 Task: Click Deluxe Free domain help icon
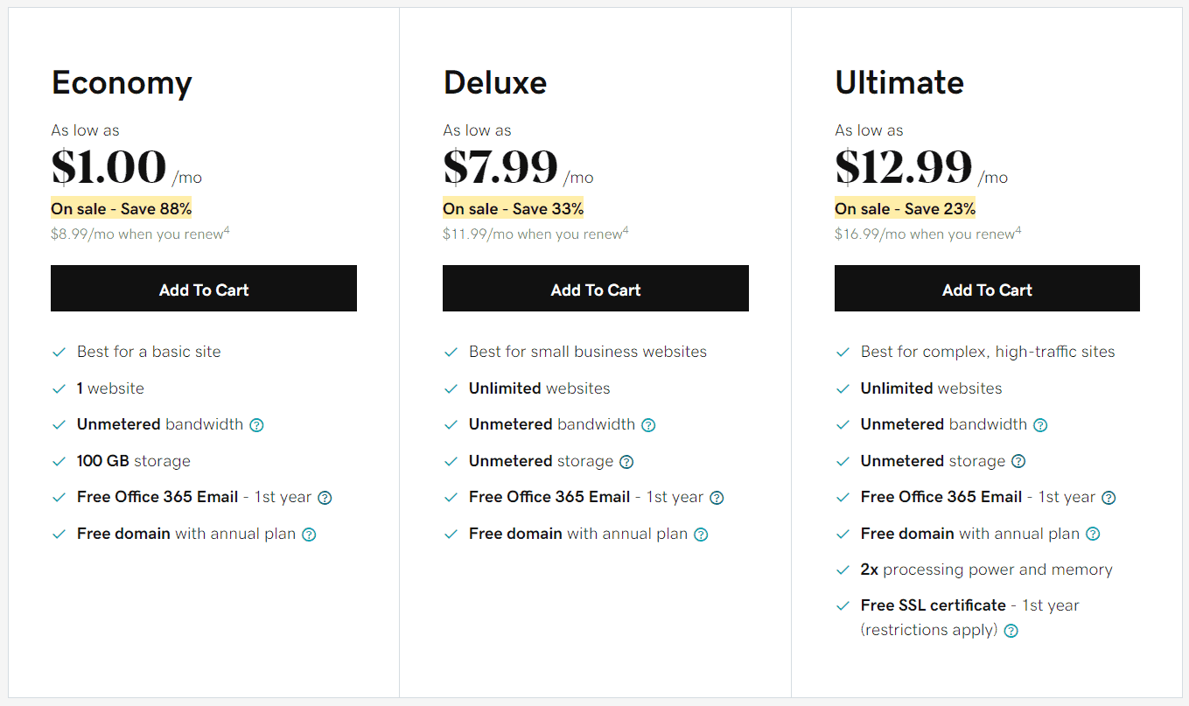click(701, 535)
